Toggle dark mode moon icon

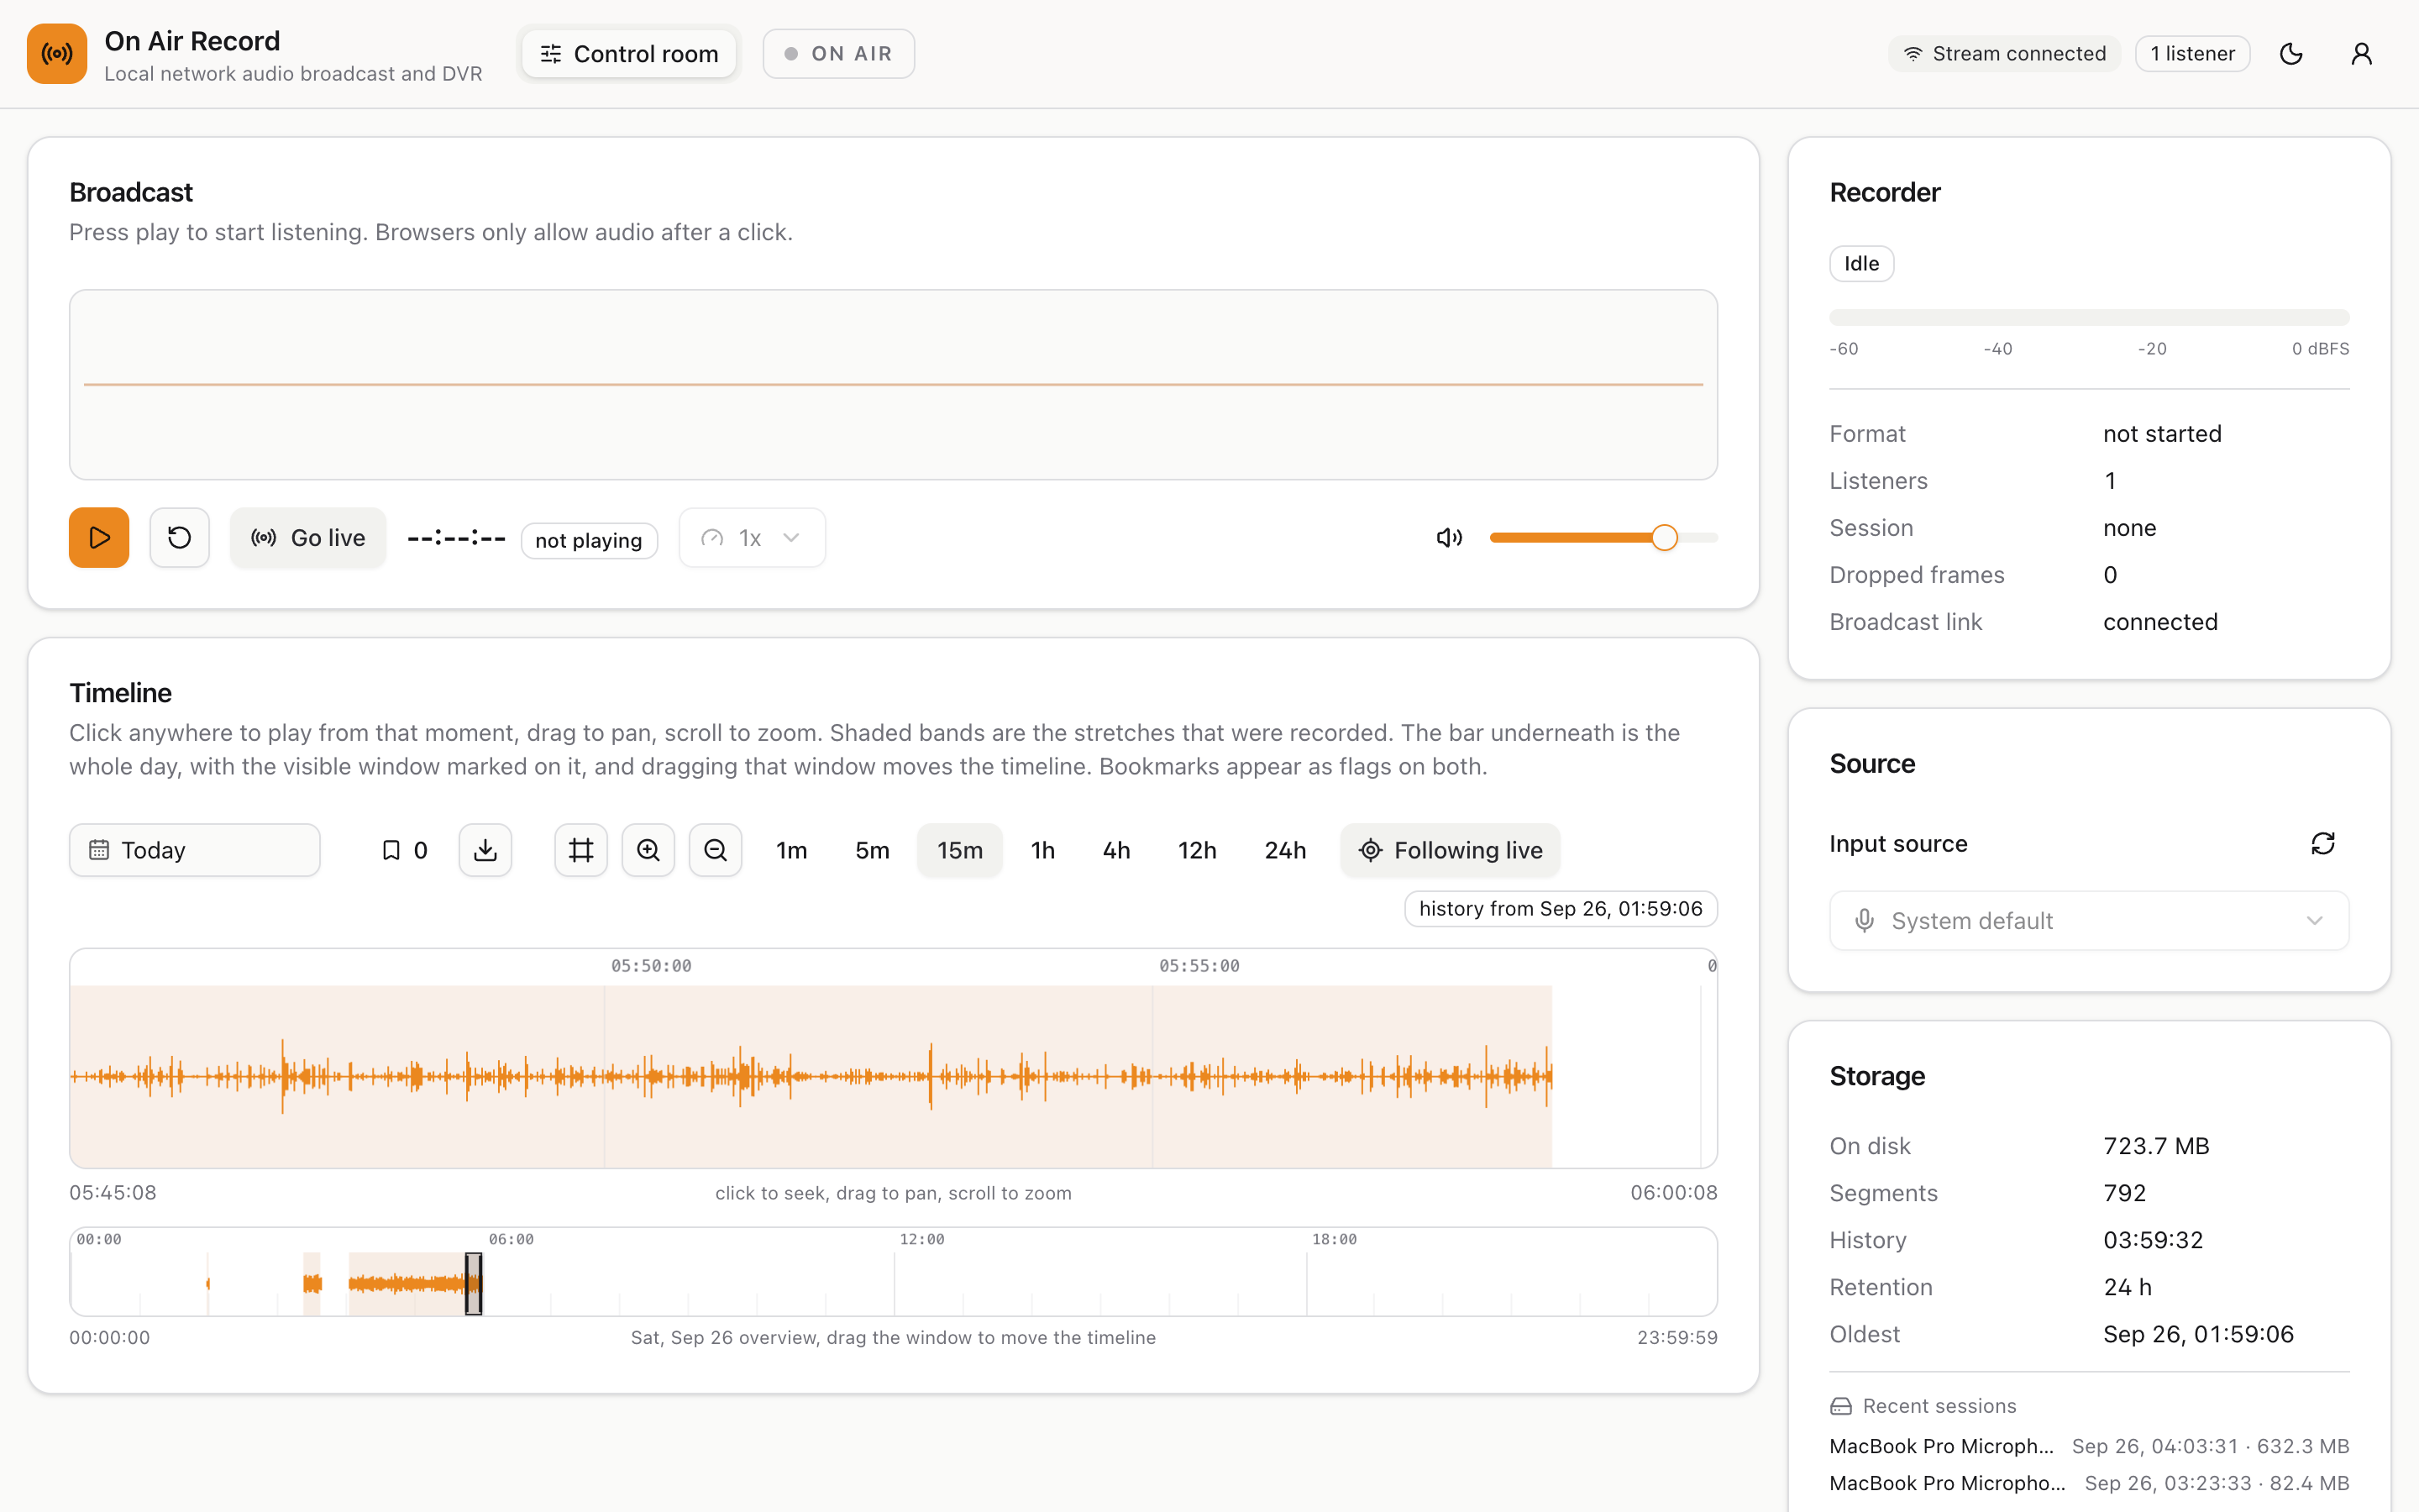[x=2291, y=54]
